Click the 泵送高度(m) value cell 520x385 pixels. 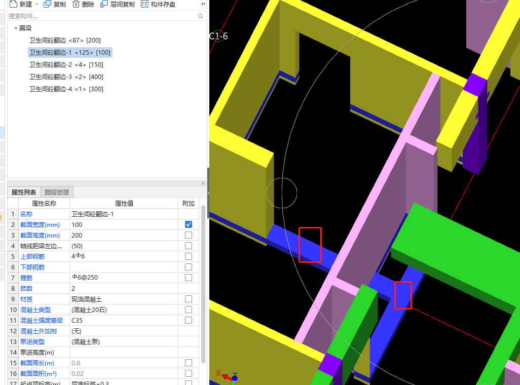(x=124, y=352)
